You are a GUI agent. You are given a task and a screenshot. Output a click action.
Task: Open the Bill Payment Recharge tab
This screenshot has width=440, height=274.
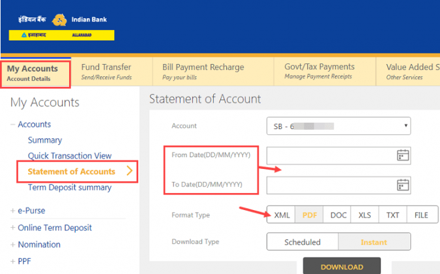213,72
